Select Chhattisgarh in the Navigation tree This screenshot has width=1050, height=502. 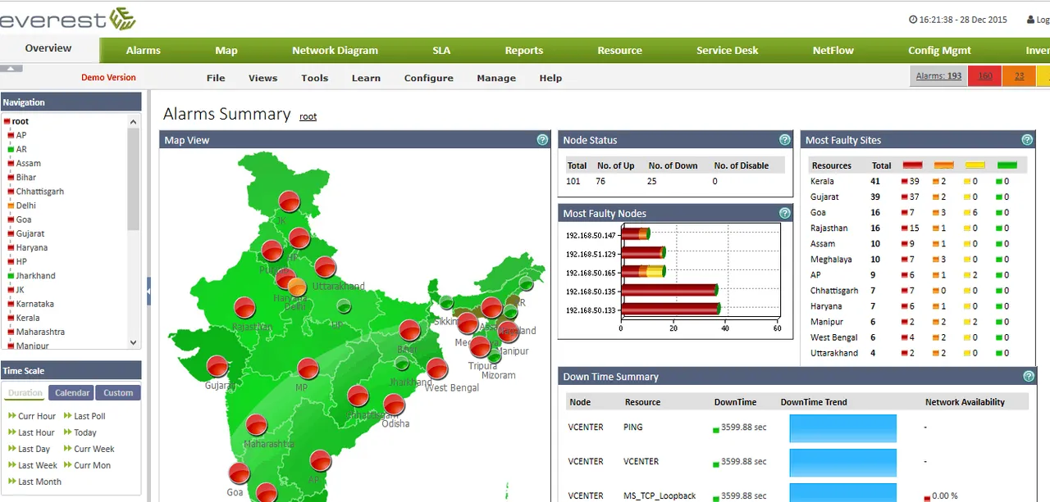point(39,192)
